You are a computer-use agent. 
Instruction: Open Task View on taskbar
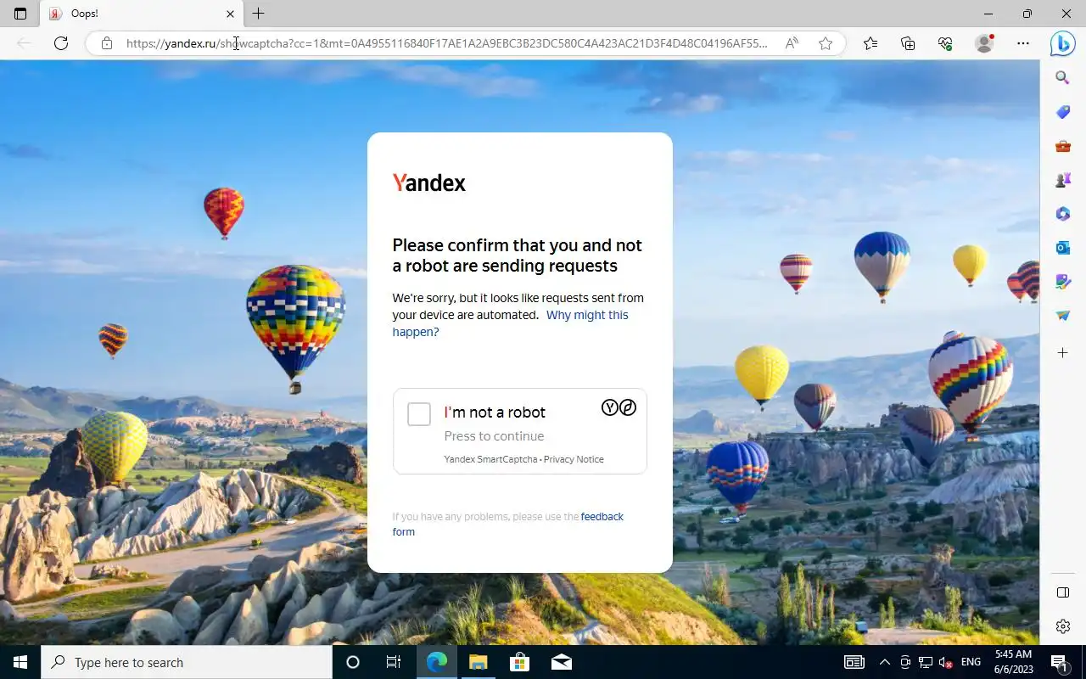(x=394, y=662)
